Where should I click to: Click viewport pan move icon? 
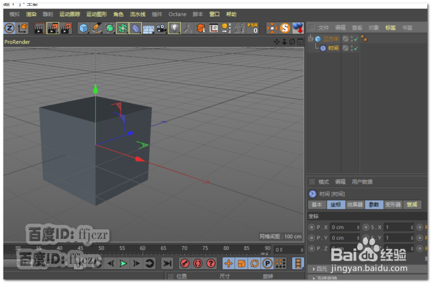277,42
